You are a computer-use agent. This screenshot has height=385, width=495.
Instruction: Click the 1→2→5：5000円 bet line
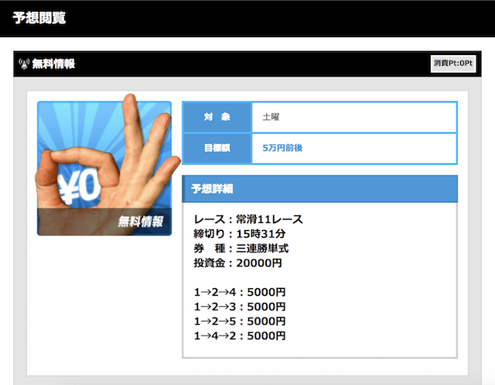(x=240, y=321)
